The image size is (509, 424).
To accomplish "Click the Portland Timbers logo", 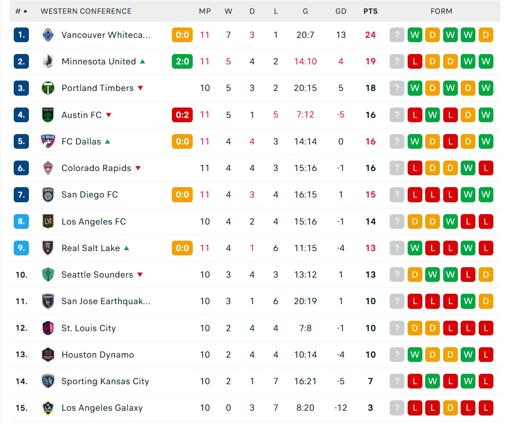I will pos(48,88).
